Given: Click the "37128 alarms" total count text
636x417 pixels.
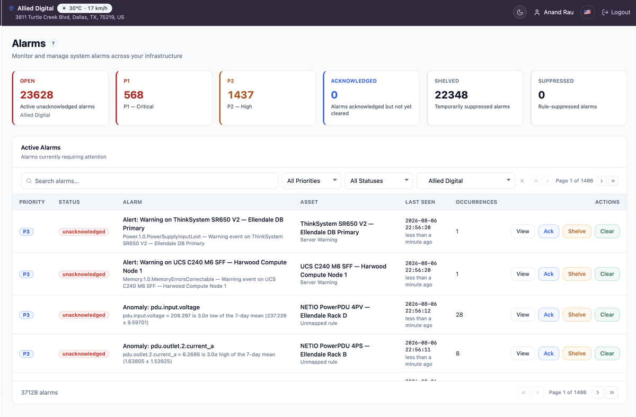Looking at the screenshot, I should tap(39, 393).
